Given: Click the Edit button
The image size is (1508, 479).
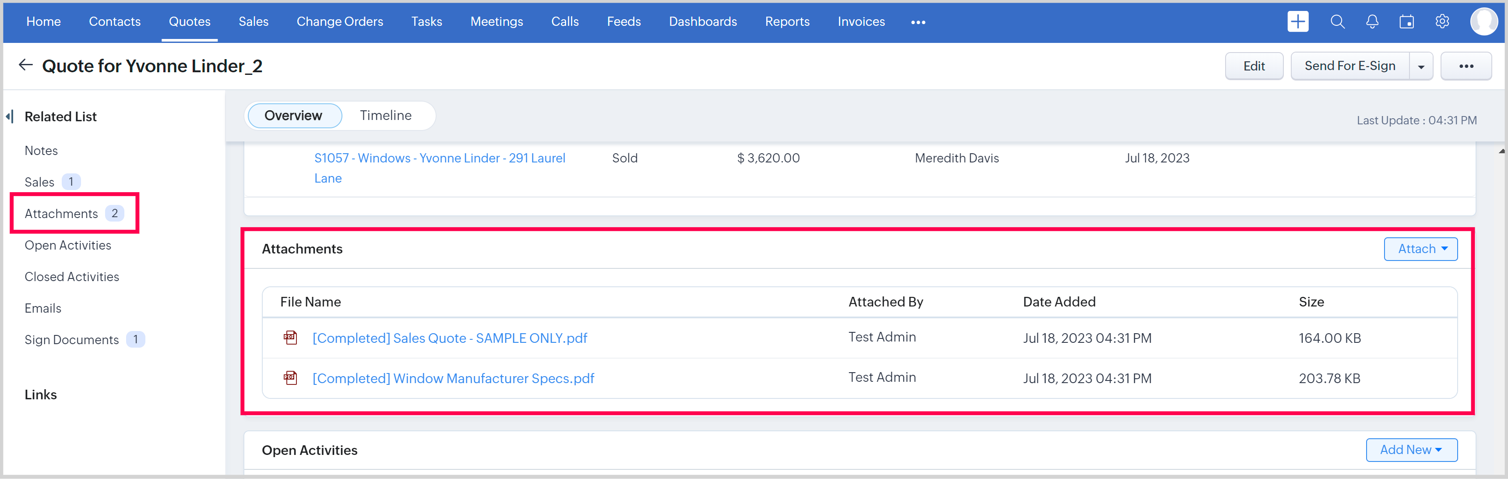Looking at the screenshot, I should pyautogui.click(x=1253, y=66).
